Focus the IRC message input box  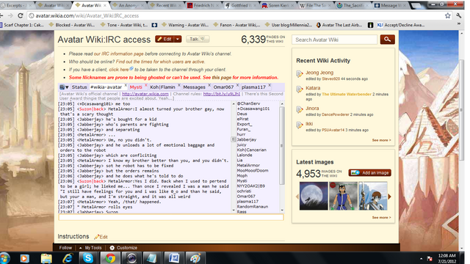coord(171,217)
